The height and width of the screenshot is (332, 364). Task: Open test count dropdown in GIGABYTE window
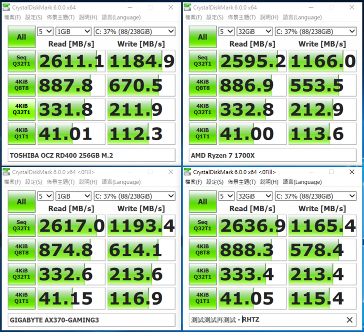[x=45, y=196]
